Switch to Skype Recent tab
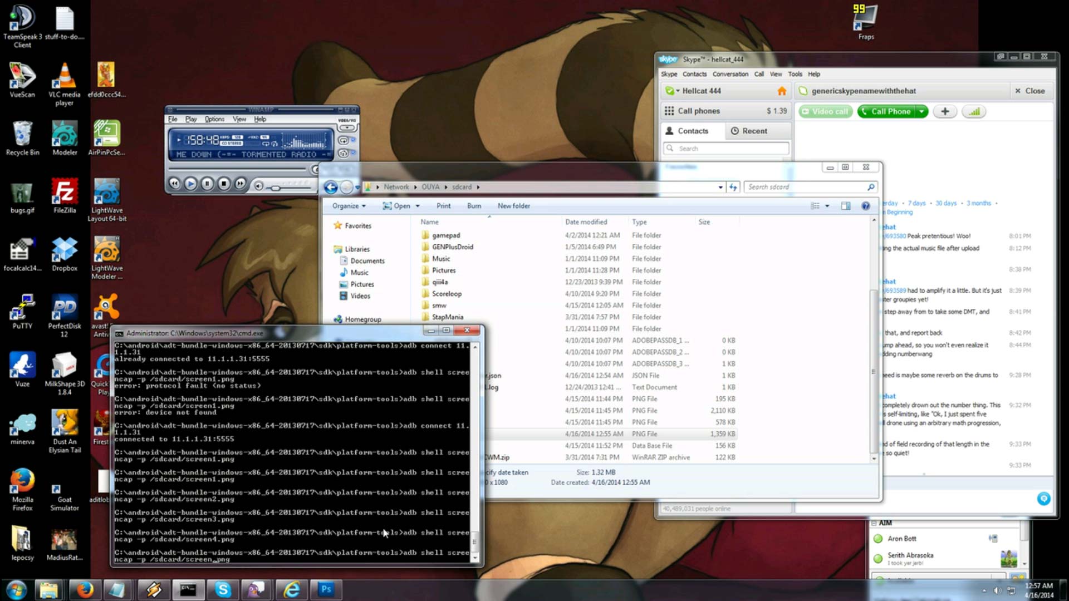 tap(758, 131)
